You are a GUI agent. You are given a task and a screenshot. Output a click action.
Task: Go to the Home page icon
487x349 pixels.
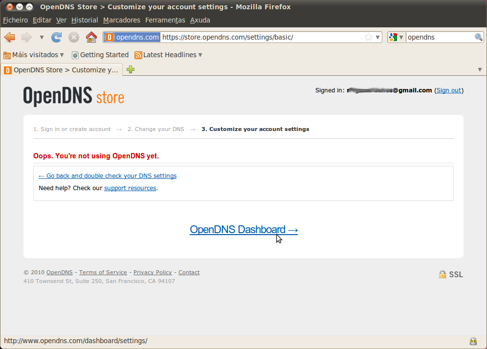pyautogui.click(x=91, y=37)
